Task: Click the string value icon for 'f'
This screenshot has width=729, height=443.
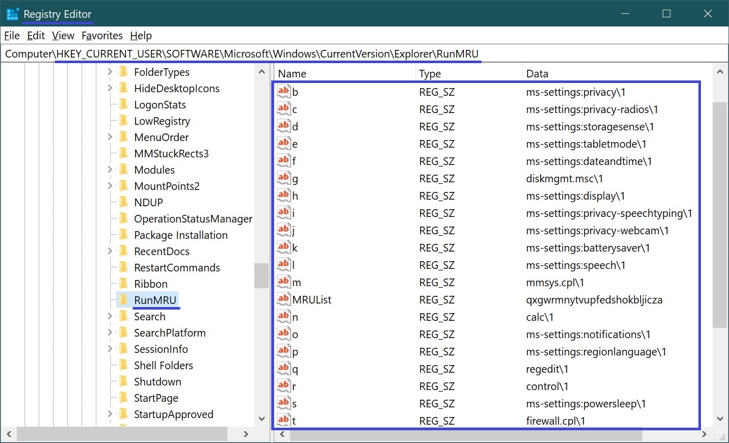Action: pyautogui.click(x=284, y=161)
